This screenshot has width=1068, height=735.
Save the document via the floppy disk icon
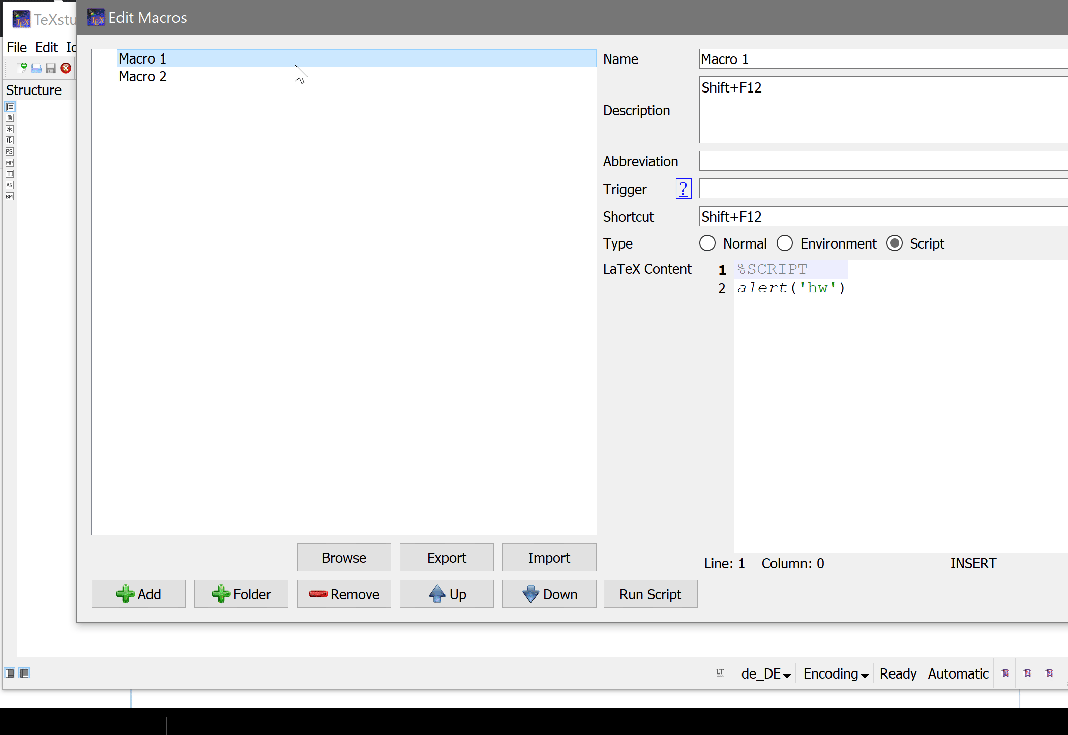50,68
